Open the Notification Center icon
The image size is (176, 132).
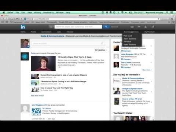[172, 12]
